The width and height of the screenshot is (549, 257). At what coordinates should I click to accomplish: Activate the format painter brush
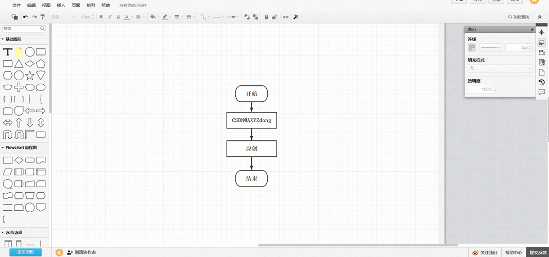point(43,17)
